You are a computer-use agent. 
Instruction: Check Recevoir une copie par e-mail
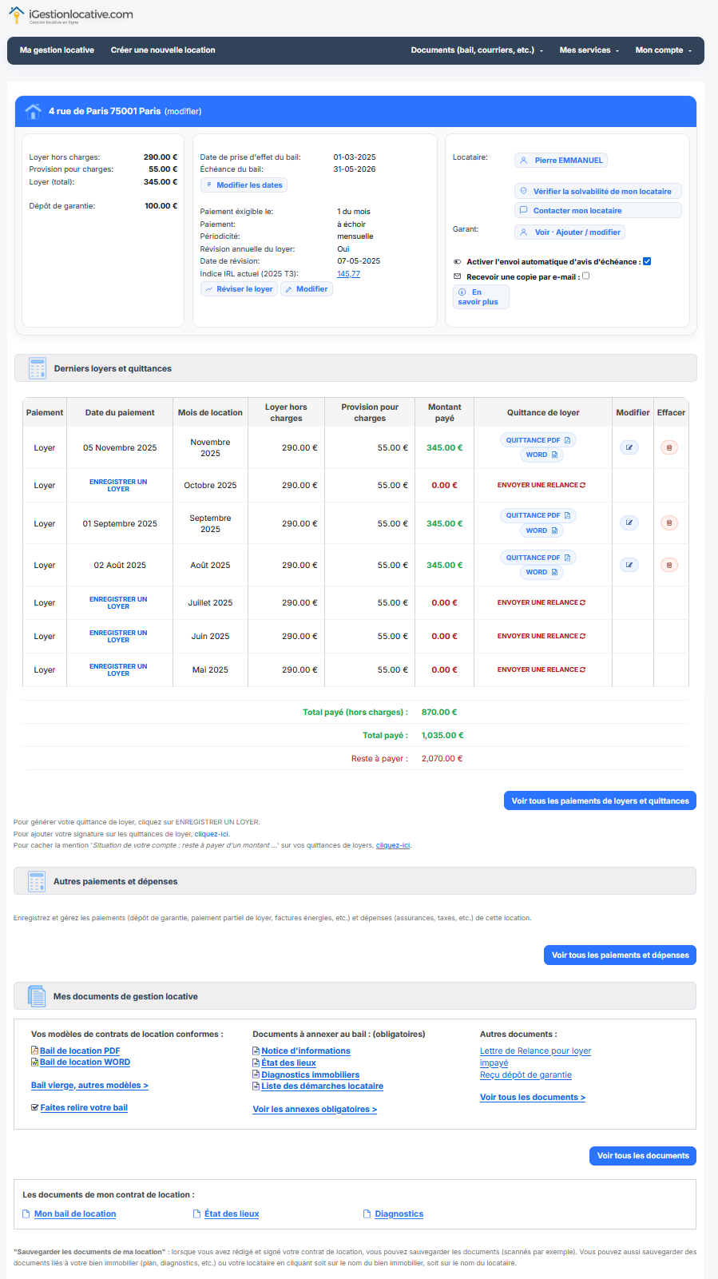tap(586, 276)
